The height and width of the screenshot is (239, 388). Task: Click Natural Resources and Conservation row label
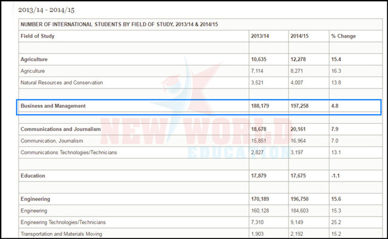click(x=62, y=82)
